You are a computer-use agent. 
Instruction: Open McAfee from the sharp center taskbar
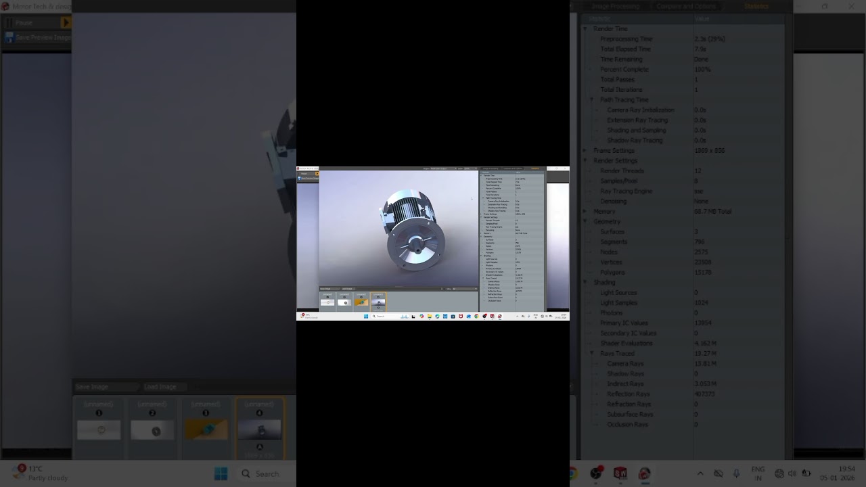[x=461, y=317]
